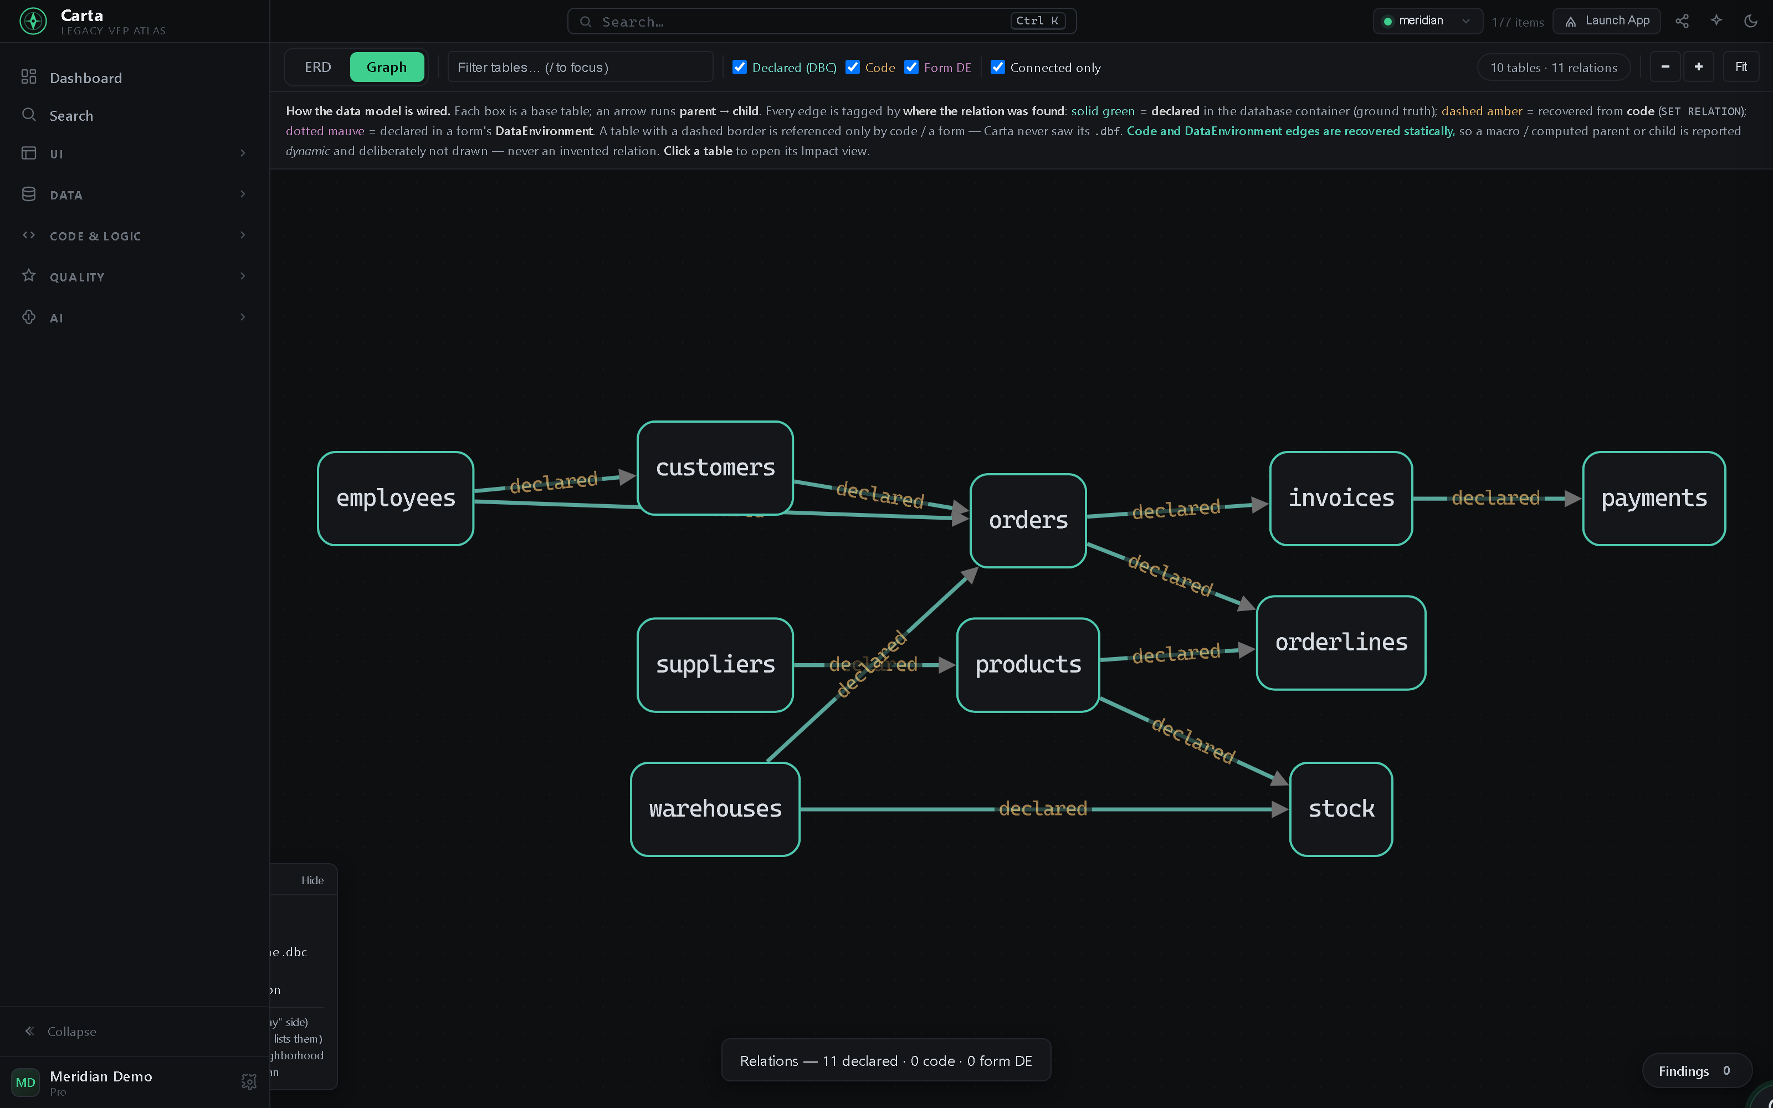This screenshot has height=1108, width=1773.
Task: Open the share icon in top bar
Action: point(1682,21)
